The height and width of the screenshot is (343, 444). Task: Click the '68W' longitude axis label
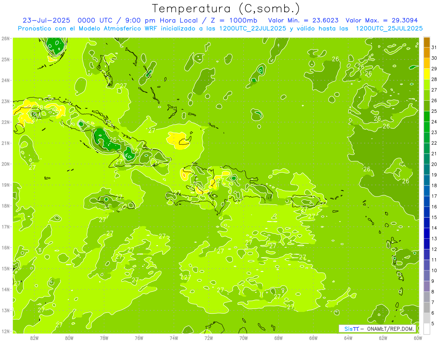279,338
